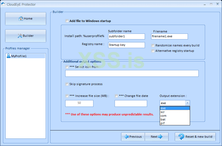Click the CloudEyE cloud logo icon
The height and width of the screenshot is (146, 222).
coord(3,4)
